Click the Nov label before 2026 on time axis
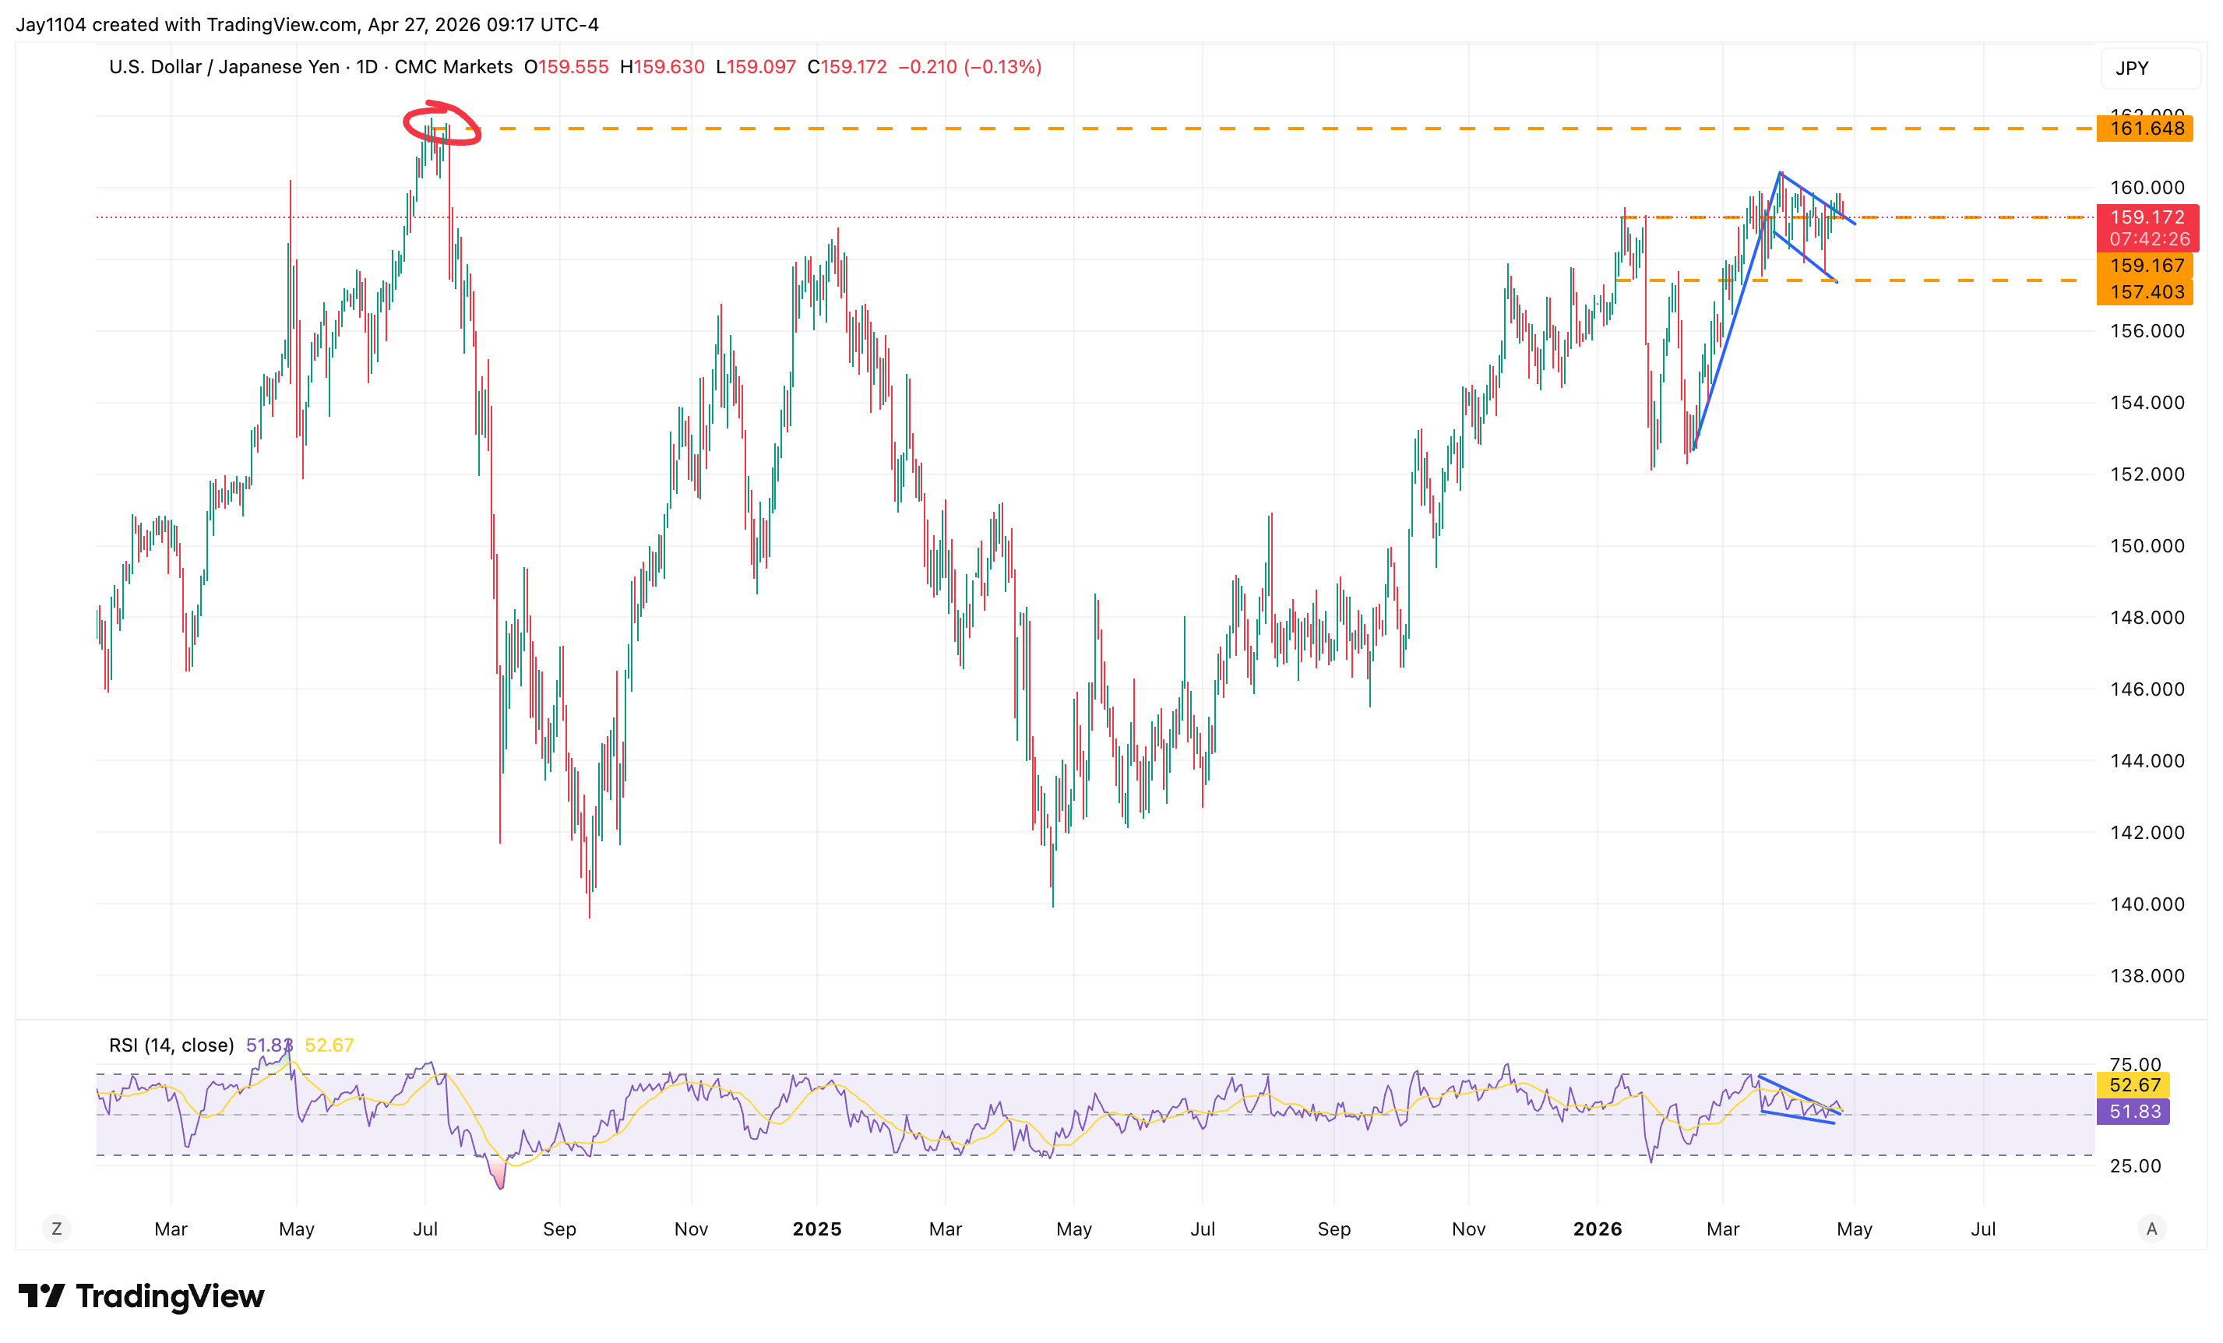The width and height of the screenshot is (2223, 1343). (x=1468, y=1229)
